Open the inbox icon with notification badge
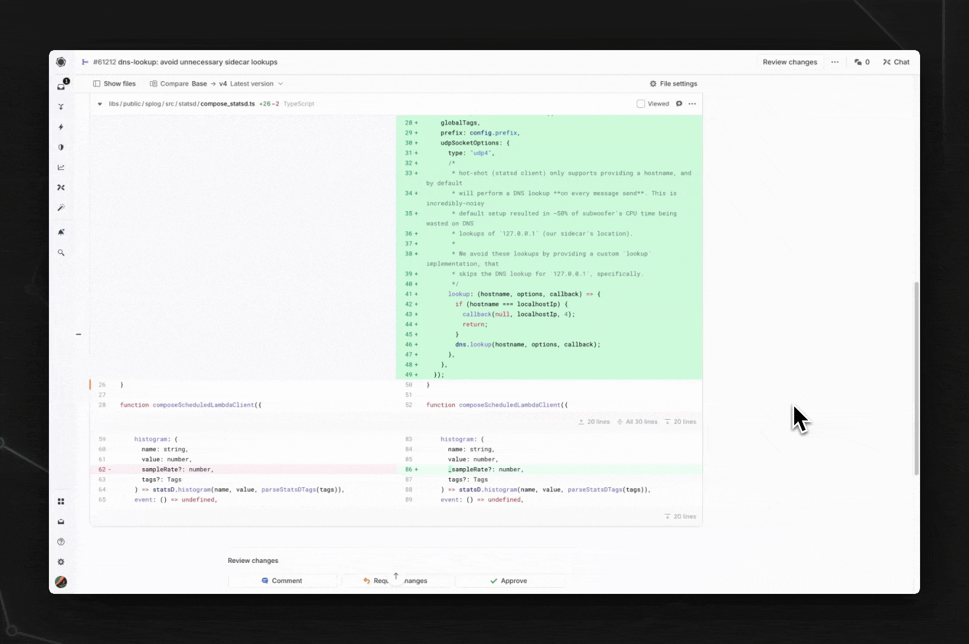The image size is (969, 644). click(61, 86)
